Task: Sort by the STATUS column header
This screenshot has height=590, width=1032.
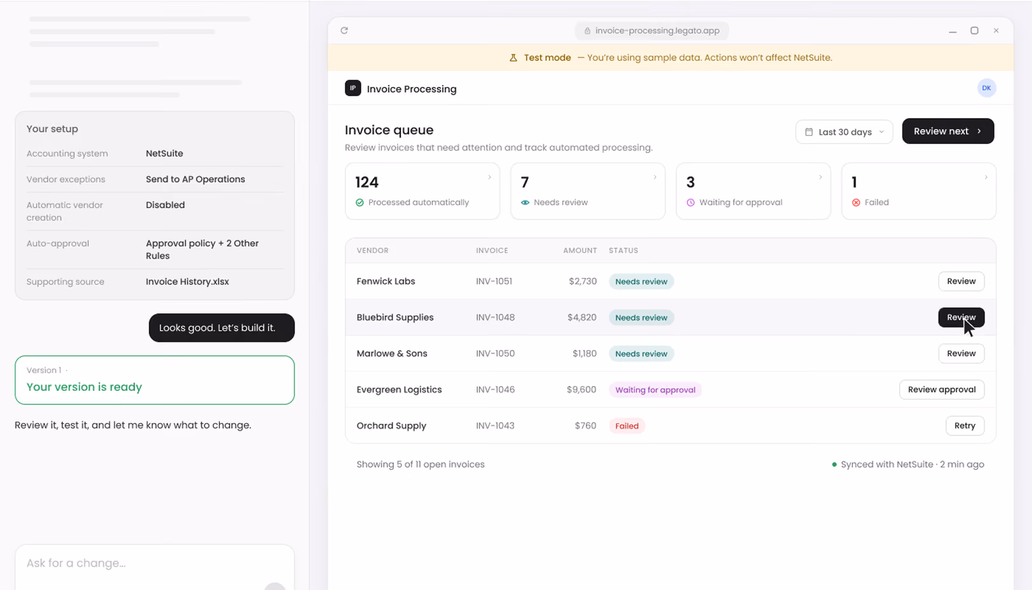Action: pos(623,251)
